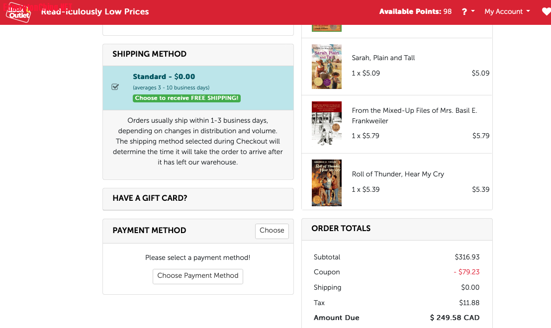Expand the My Account dropdown
The height and width of the screenshot is (328, 551).
[x=507, y=11]
